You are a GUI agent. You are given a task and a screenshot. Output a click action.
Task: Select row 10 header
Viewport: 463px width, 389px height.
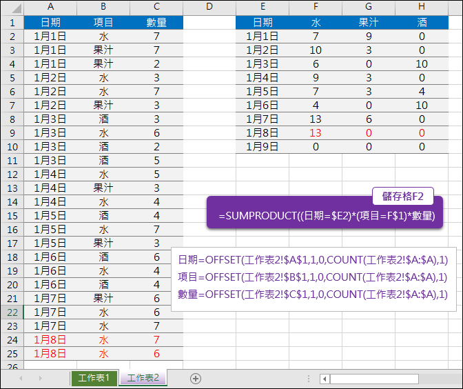12,147
